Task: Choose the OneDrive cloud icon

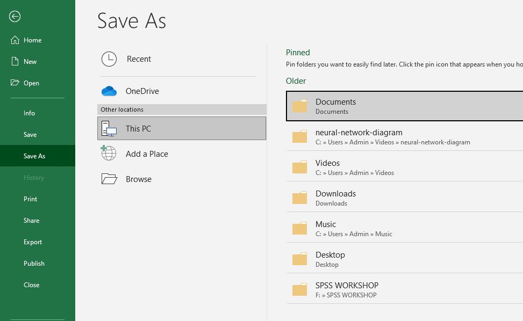Action: pos(109,91)
